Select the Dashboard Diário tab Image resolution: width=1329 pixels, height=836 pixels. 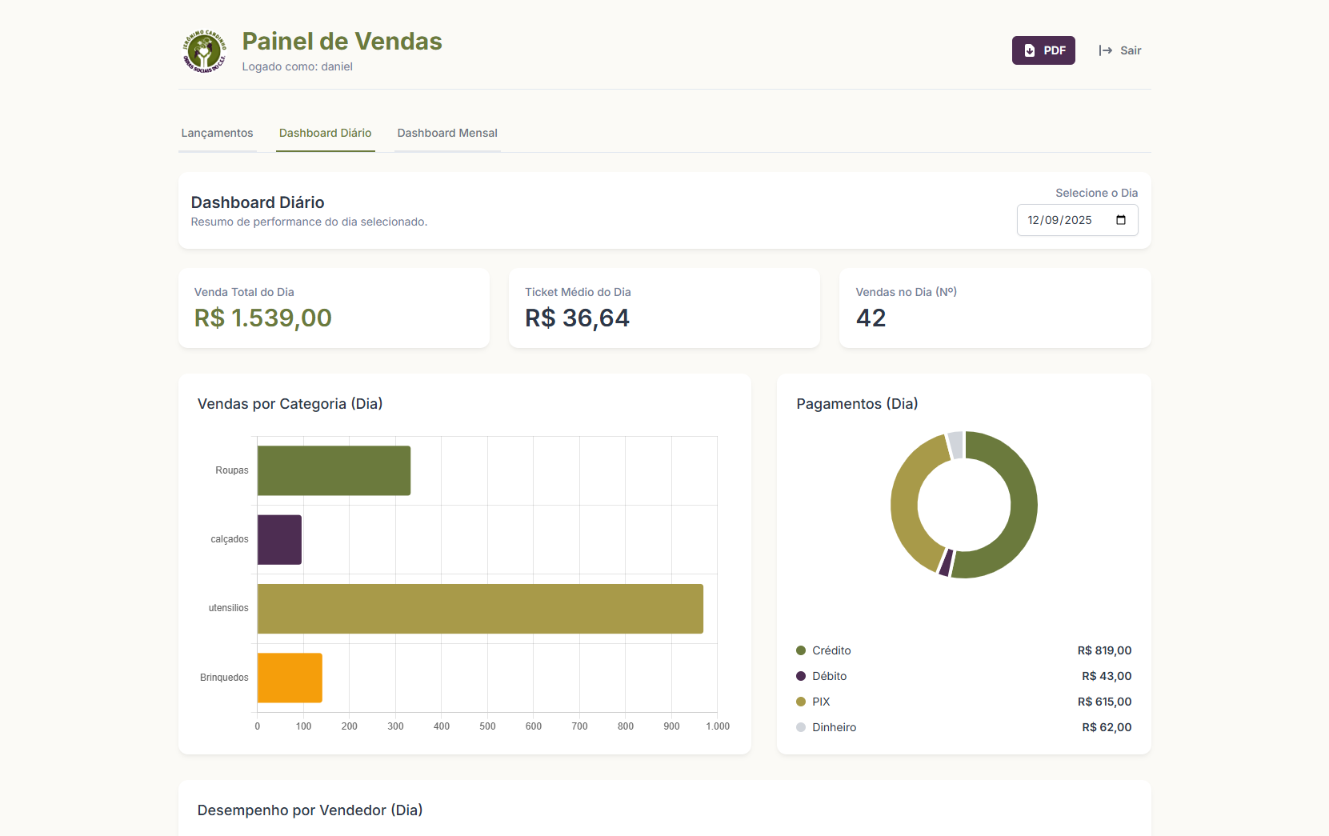click(x=325, y=133)
